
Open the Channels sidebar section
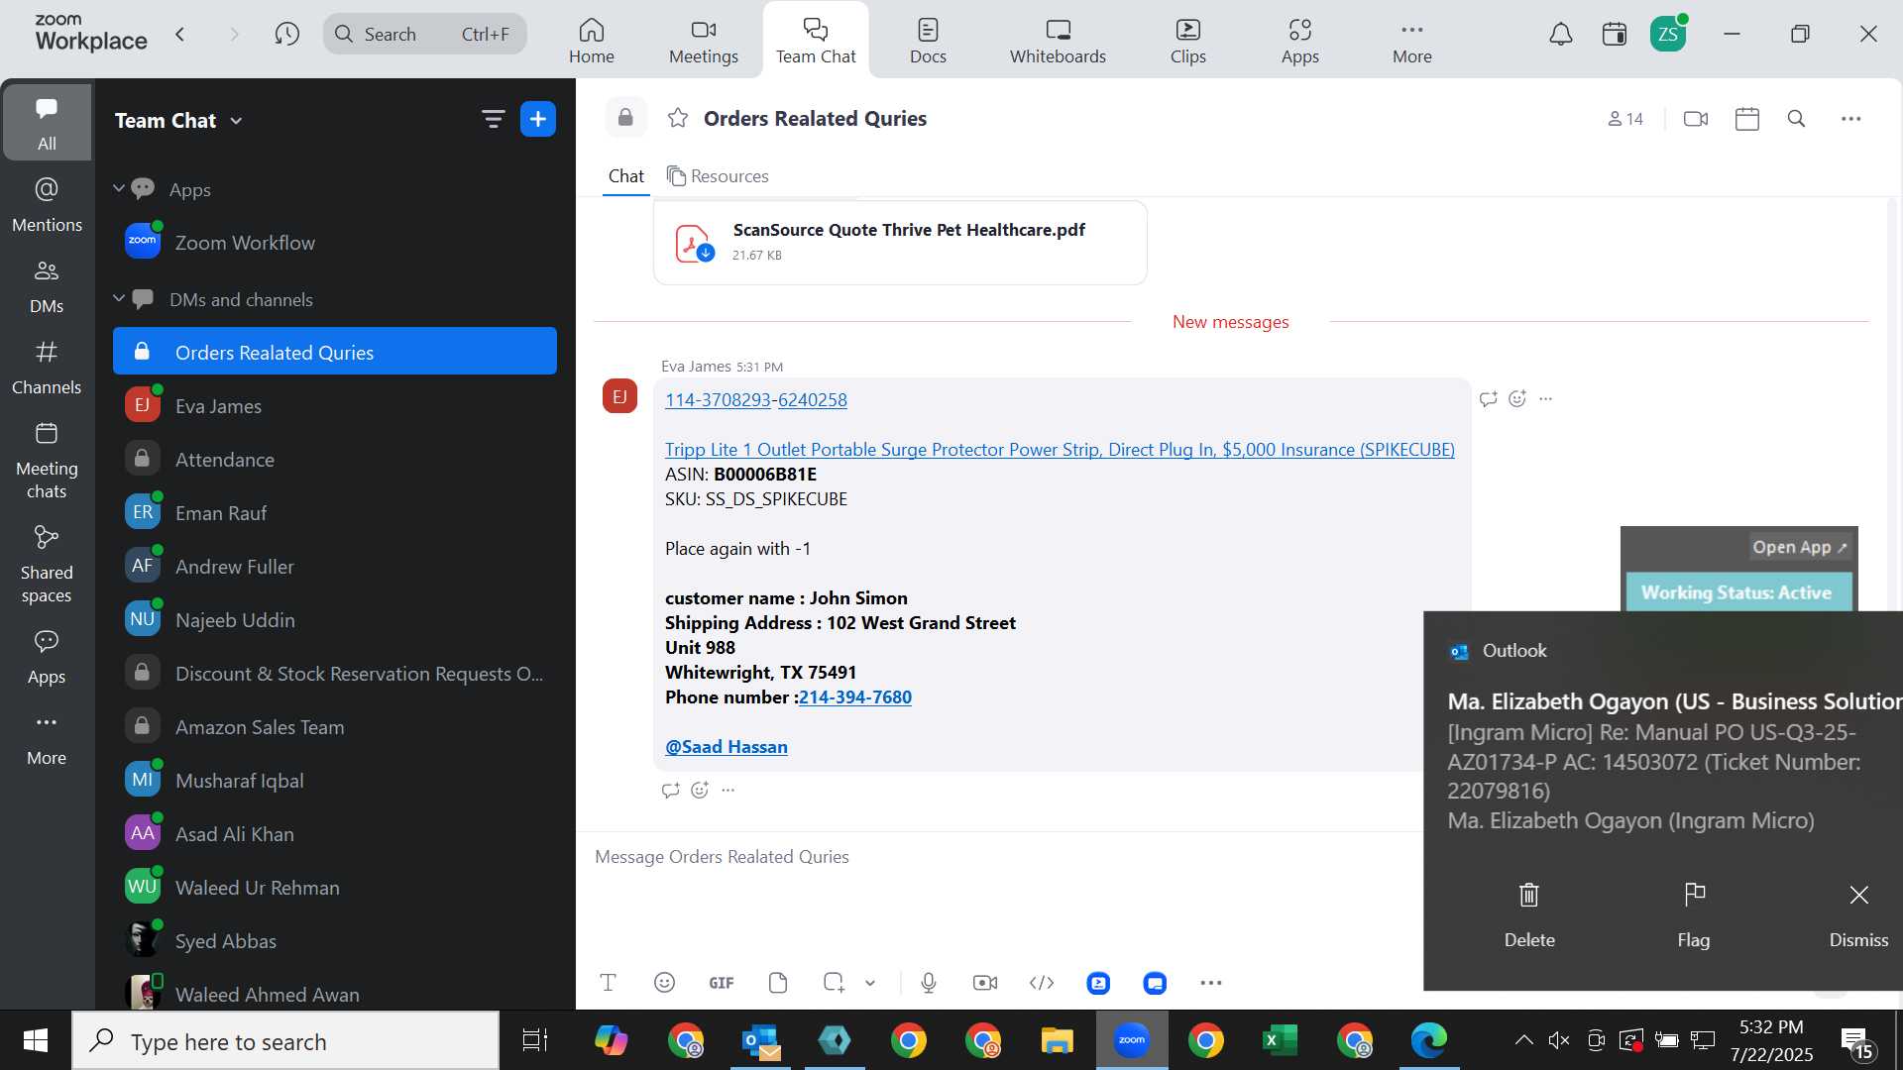47,368
